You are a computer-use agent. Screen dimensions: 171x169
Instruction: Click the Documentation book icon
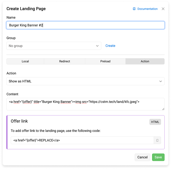[134, 9]
